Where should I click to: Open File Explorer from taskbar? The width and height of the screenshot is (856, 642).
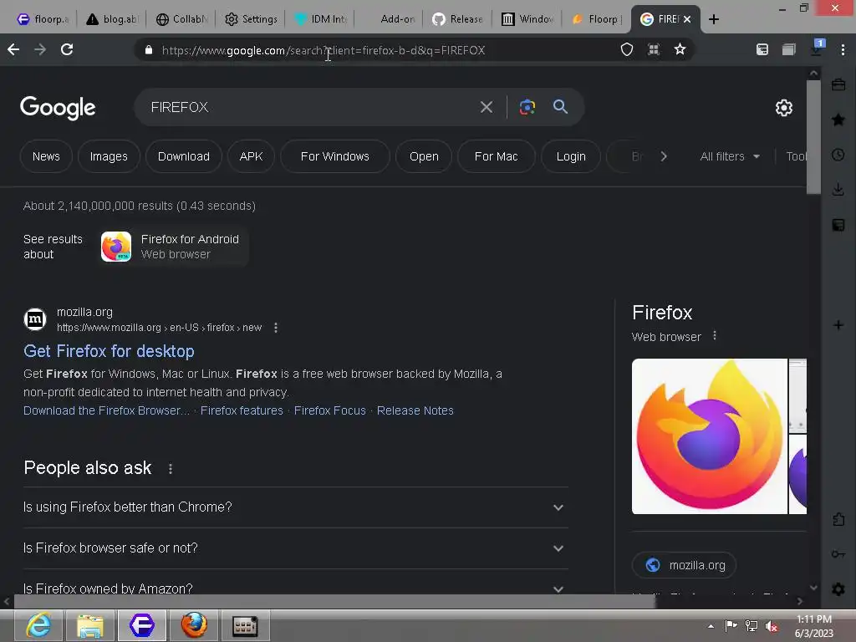coord(90,625)
